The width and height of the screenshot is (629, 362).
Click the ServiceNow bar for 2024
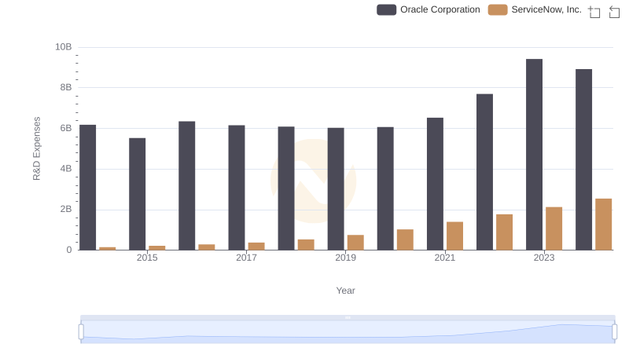point(604,225)
